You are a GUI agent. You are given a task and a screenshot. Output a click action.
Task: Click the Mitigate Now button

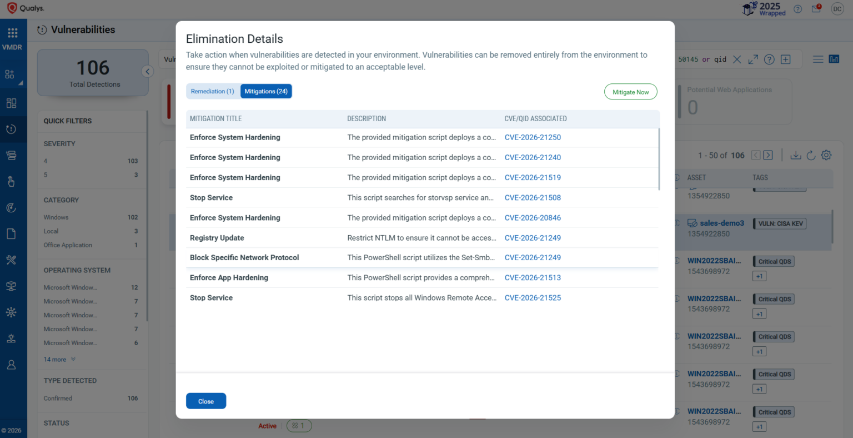click(631, 92)
